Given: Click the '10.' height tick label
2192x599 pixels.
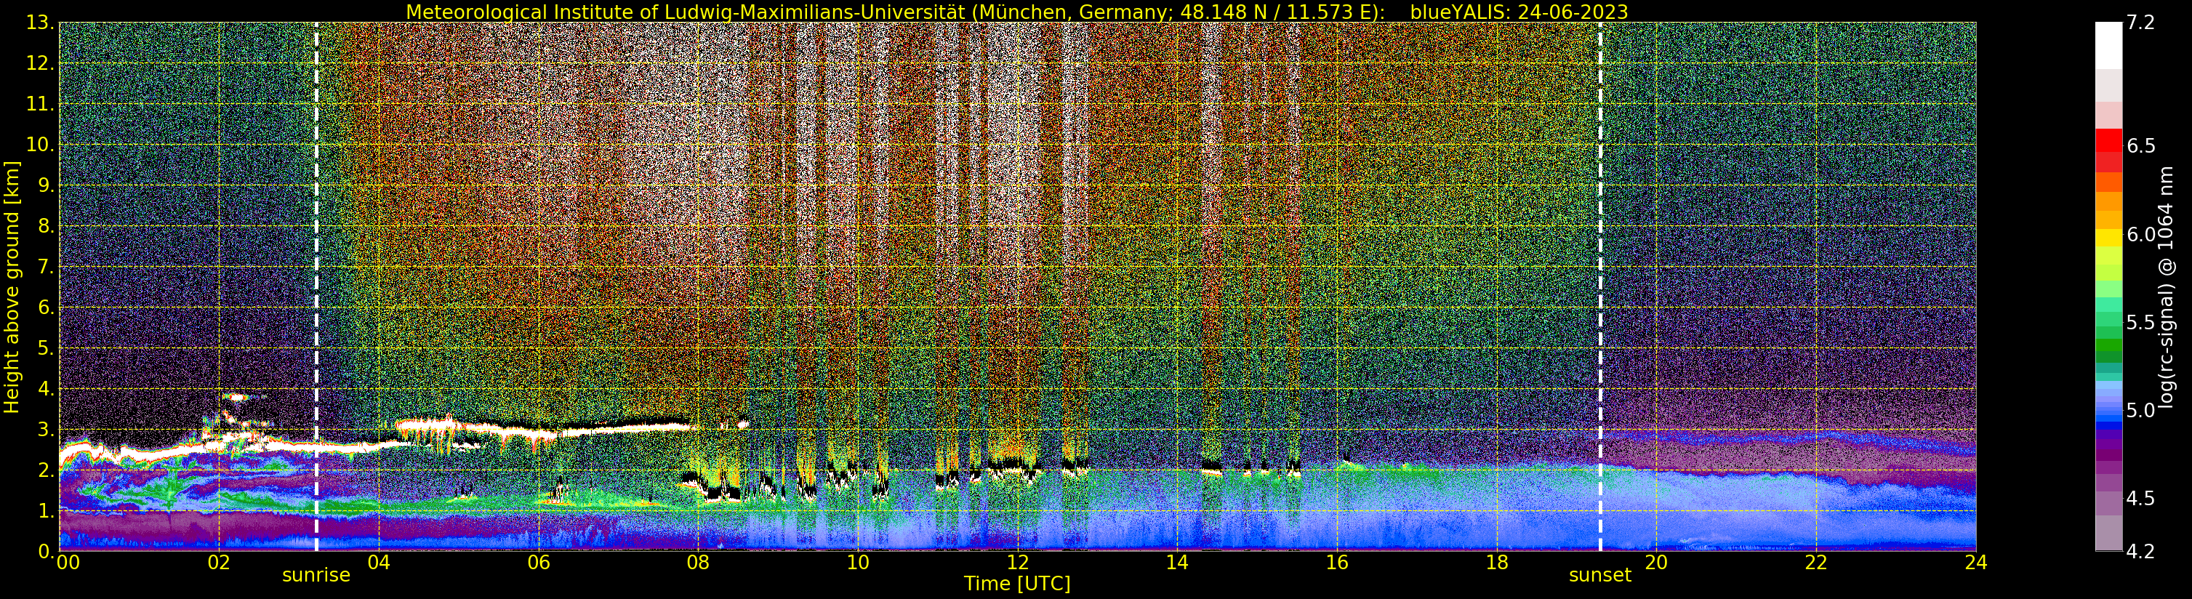Looking at the screenshot, I should [41, 145].
